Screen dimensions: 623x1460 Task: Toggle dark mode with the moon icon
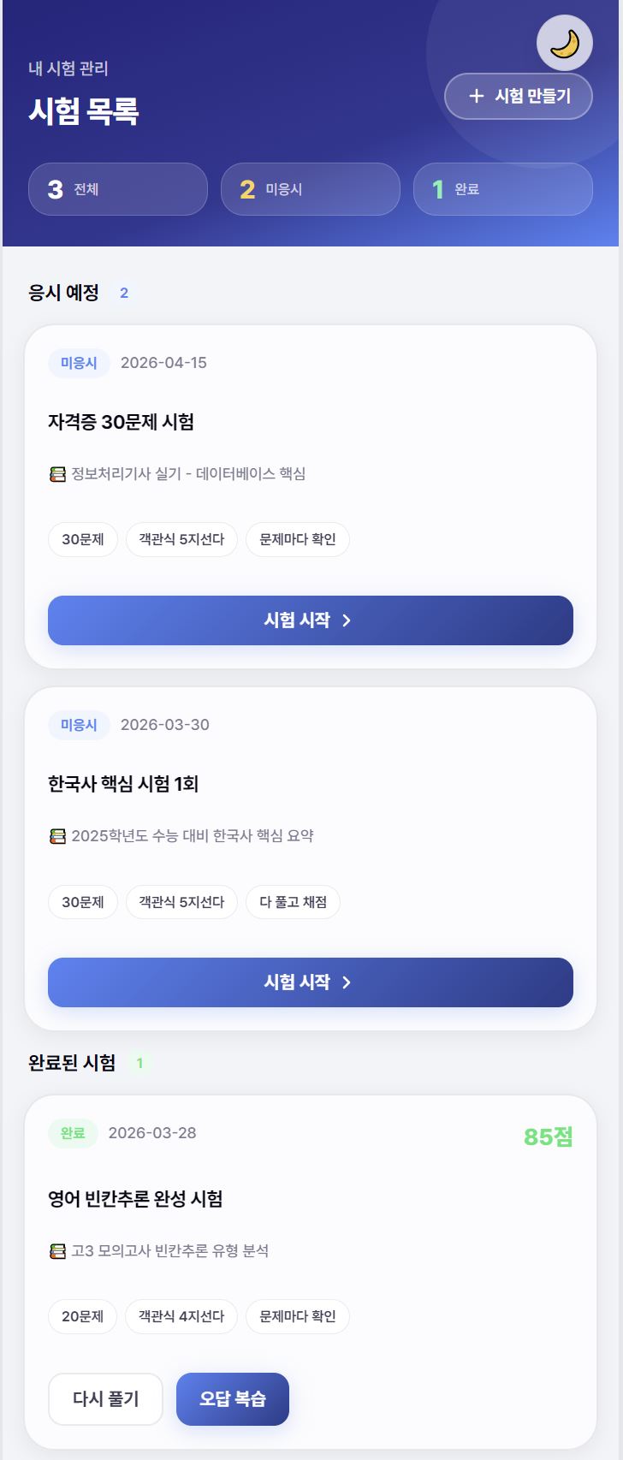coord(564,43)
